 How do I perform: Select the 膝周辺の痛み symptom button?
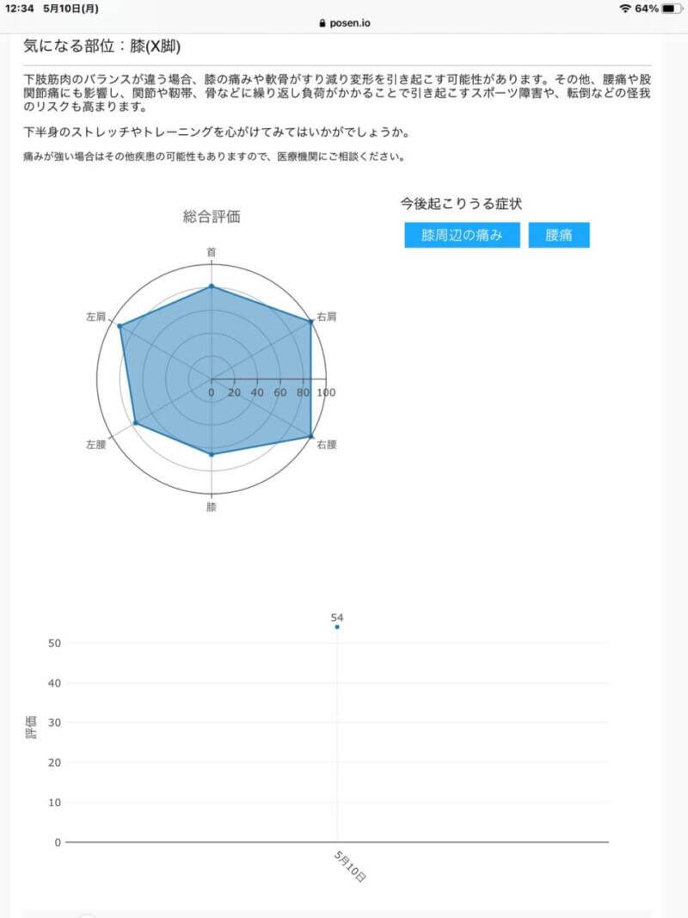point(462,235)
